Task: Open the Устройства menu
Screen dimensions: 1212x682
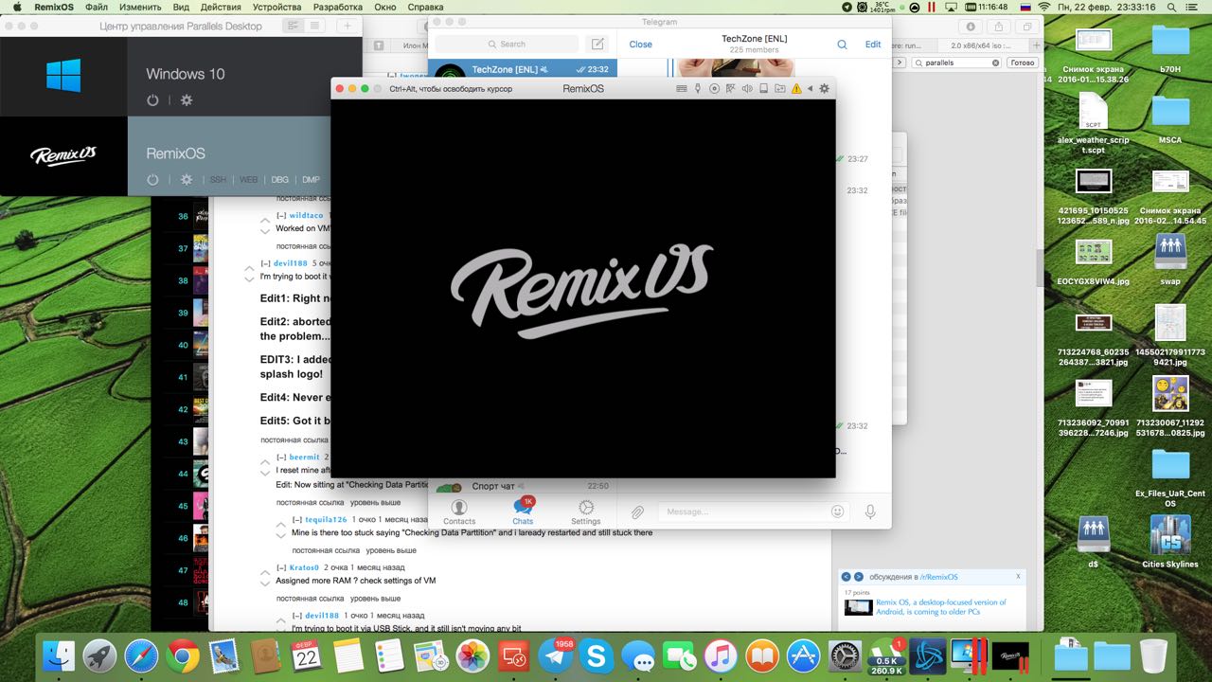Action: coord(277,7)
